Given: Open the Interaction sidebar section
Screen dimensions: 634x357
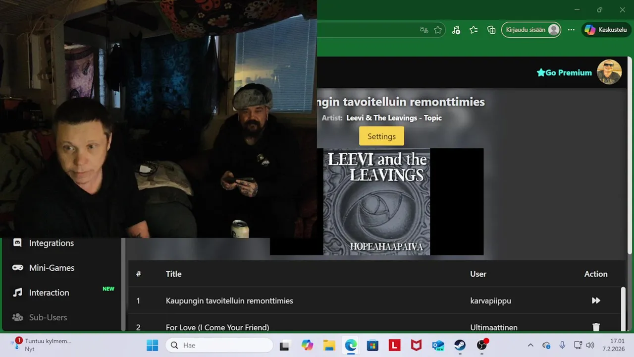Looking at the screenshot, I should (x=49, y=293).
